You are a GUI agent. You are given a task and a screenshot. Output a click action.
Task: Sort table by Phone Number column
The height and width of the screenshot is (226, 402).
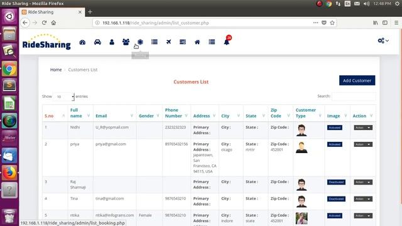(177, 113)
